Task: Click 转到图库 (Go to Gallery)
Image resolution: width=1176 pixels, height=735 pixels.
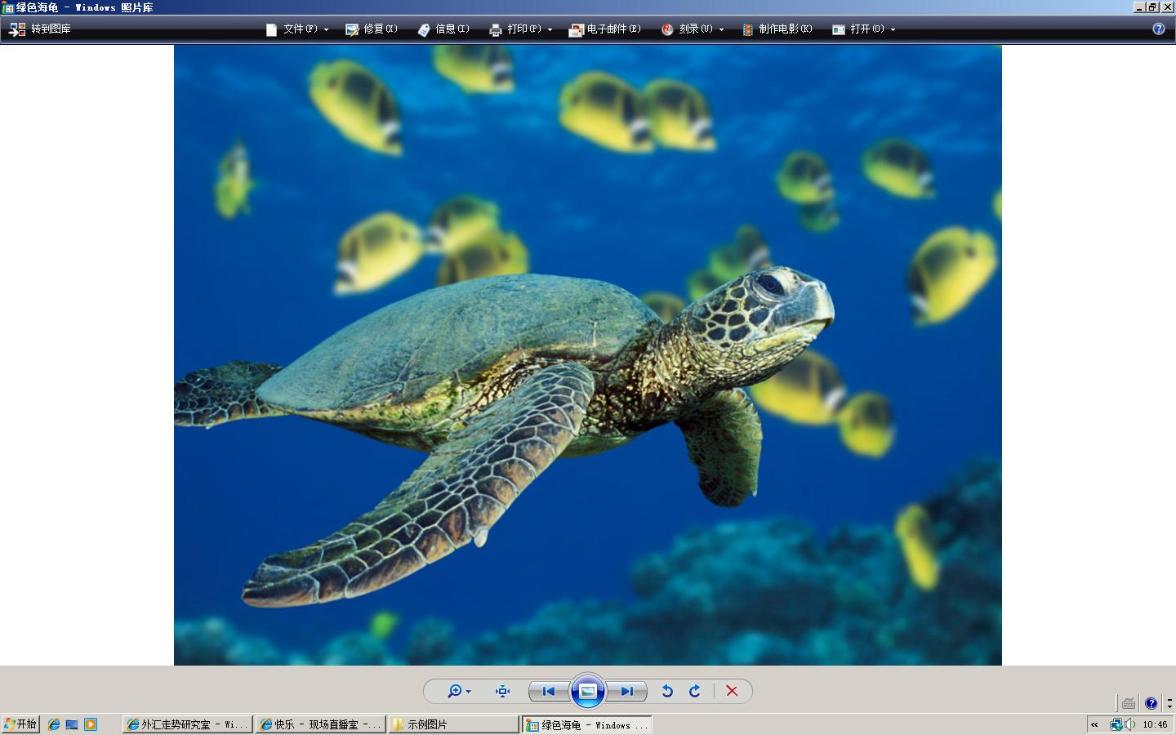Action: [40, 29]
